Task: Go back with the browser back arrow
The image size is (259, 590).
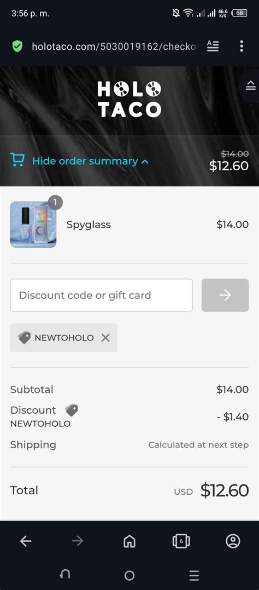Action: click(26, 541)
